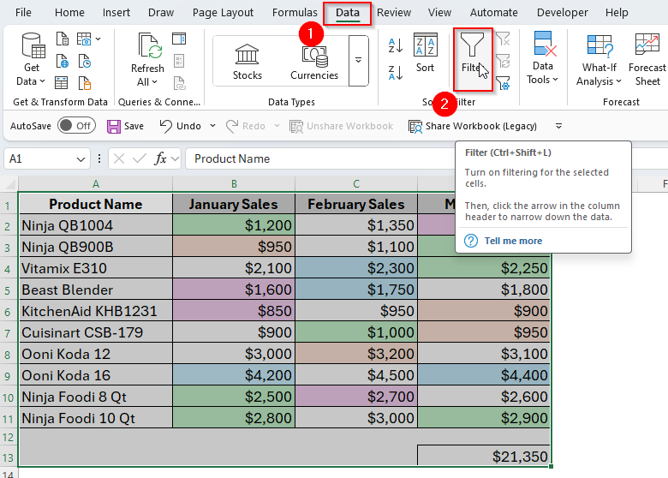The height and width of the screenshot is (478, 668).
Task: Select the Stocks data type
Action: [x=248, y=61]
